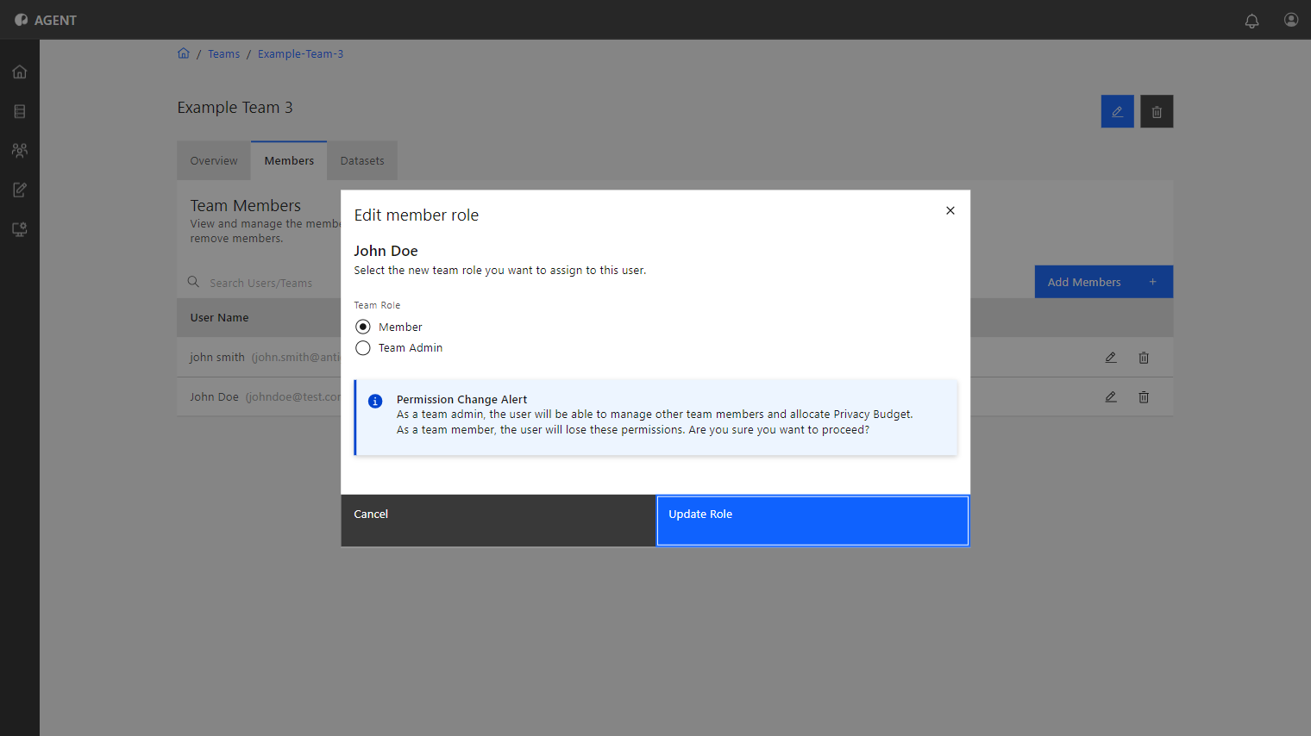
Task: Open the teams sidebar icon
Action: pos(20,150)
